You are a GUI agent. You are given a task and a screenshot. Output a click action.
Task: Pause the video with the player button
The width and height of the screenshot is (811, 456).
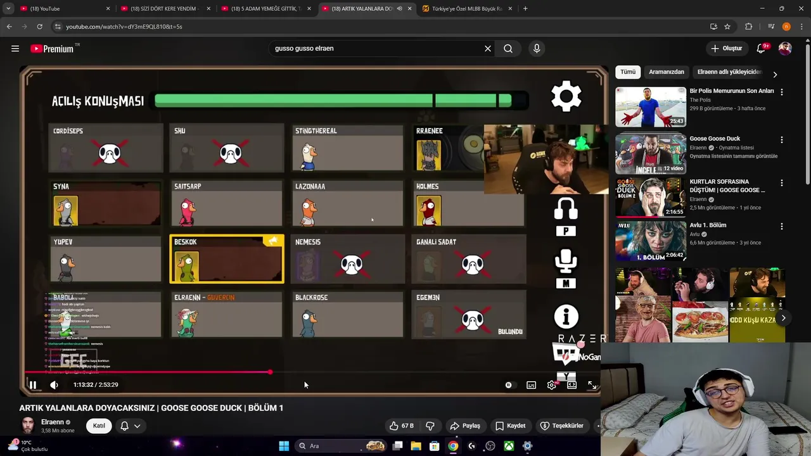point(33,384)
